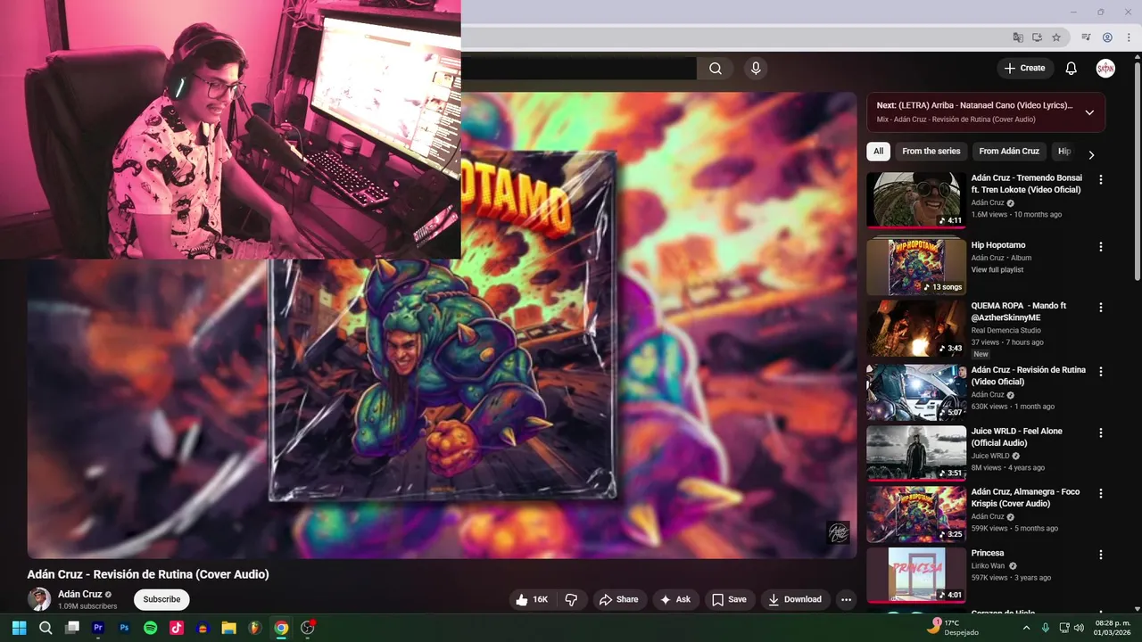The height and width of the screenshot is (642, 1142).
Task: Open Revisión de Rutina (Video Oficial) title
Action: click(1029, 375)
